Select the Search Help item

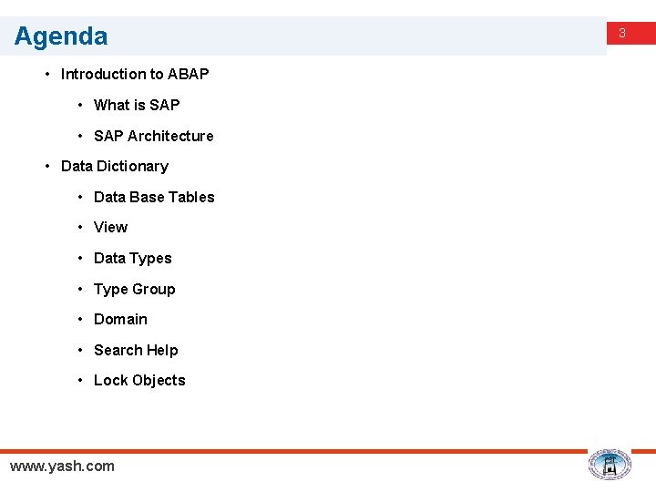[136, 350]
